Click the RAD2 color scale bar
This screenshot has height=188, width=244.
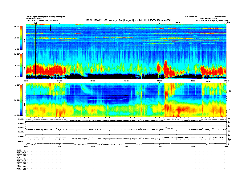[21, 38]
